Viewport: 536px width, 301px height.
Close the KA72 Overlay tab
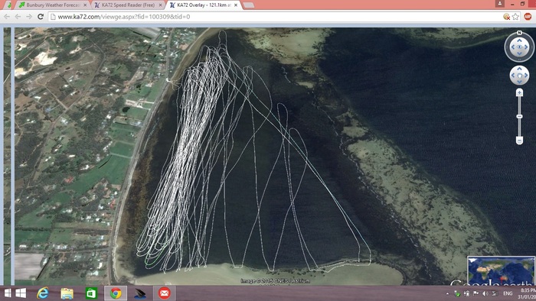pyautogui.click(x=236, y=5)
